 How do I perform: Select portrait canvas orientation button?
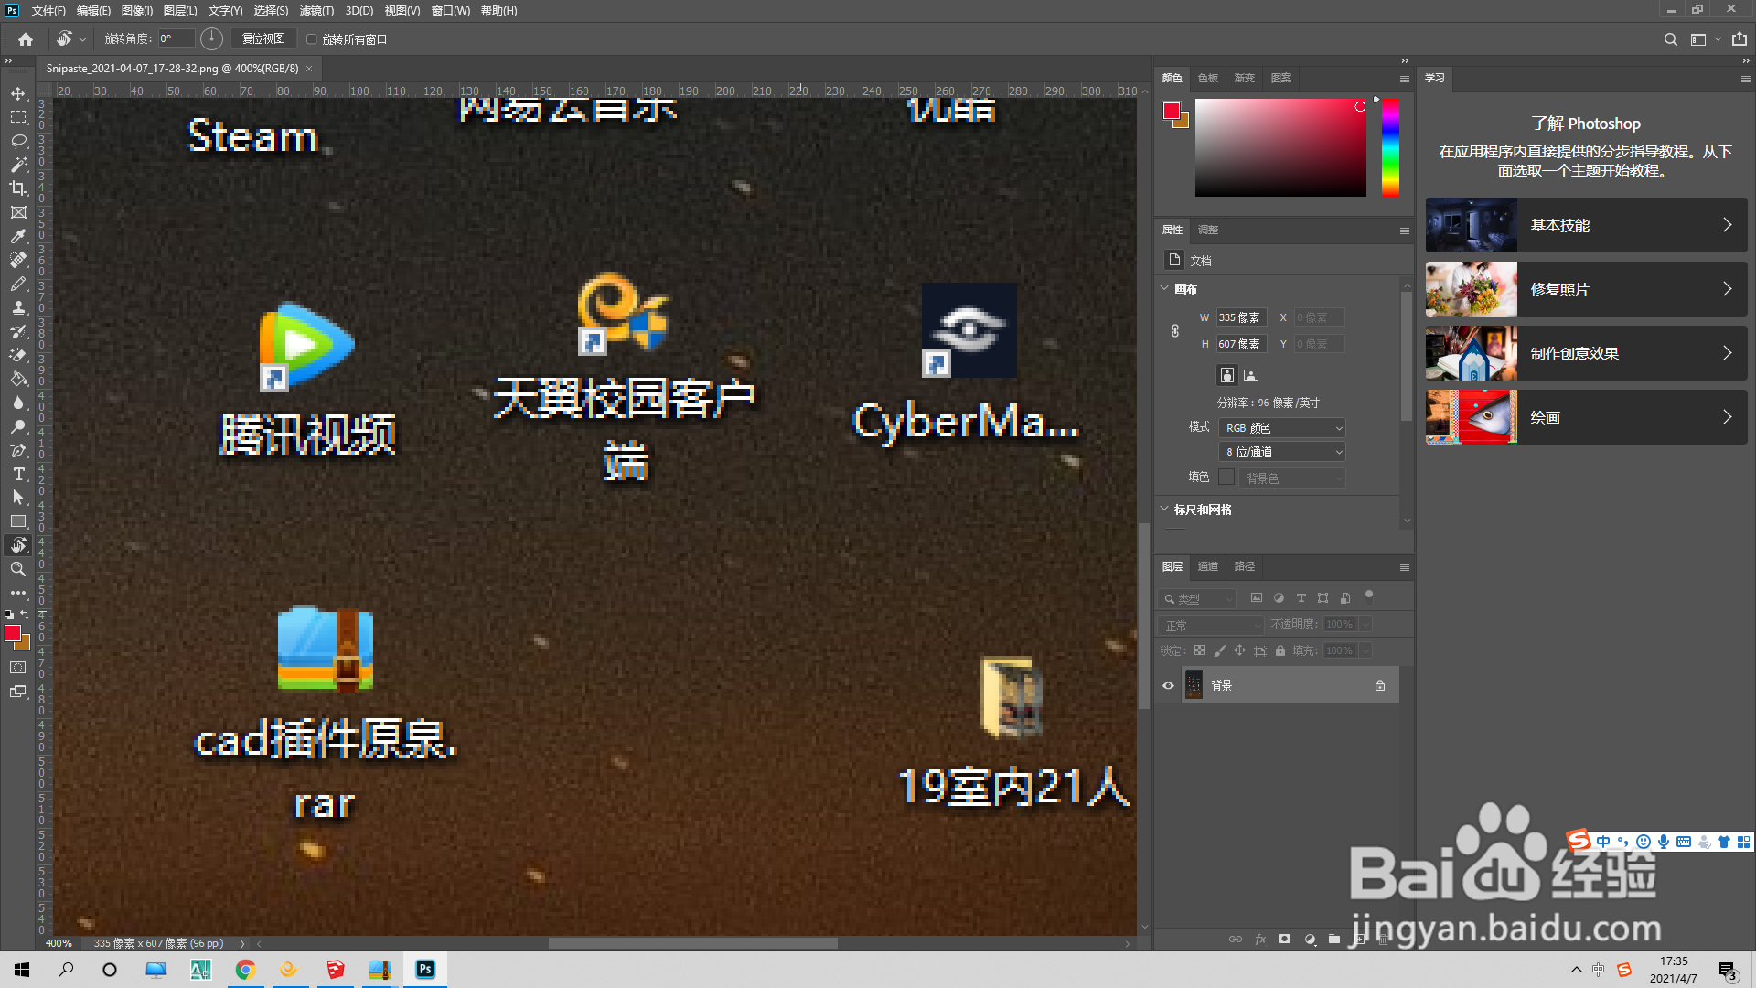coord(1227,375)
